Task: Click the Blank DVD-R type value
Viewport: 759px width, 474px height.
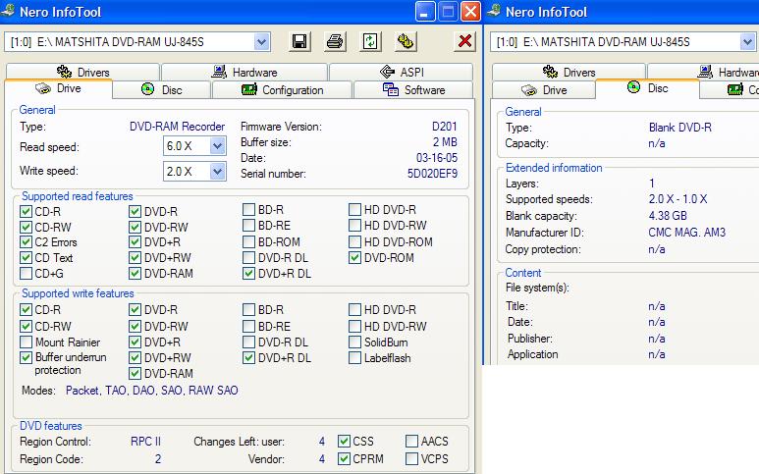Action: pos(680,128)
